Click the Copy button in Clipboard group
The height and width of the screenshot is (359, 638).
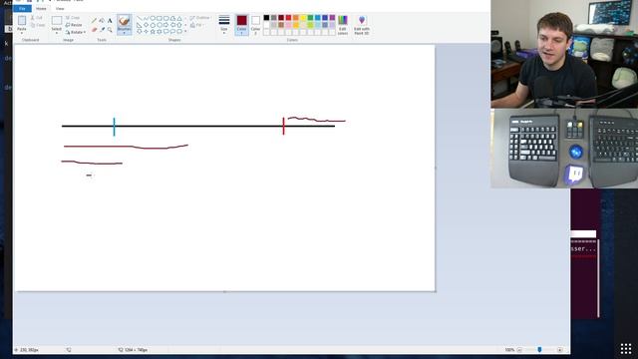point(38,25)
